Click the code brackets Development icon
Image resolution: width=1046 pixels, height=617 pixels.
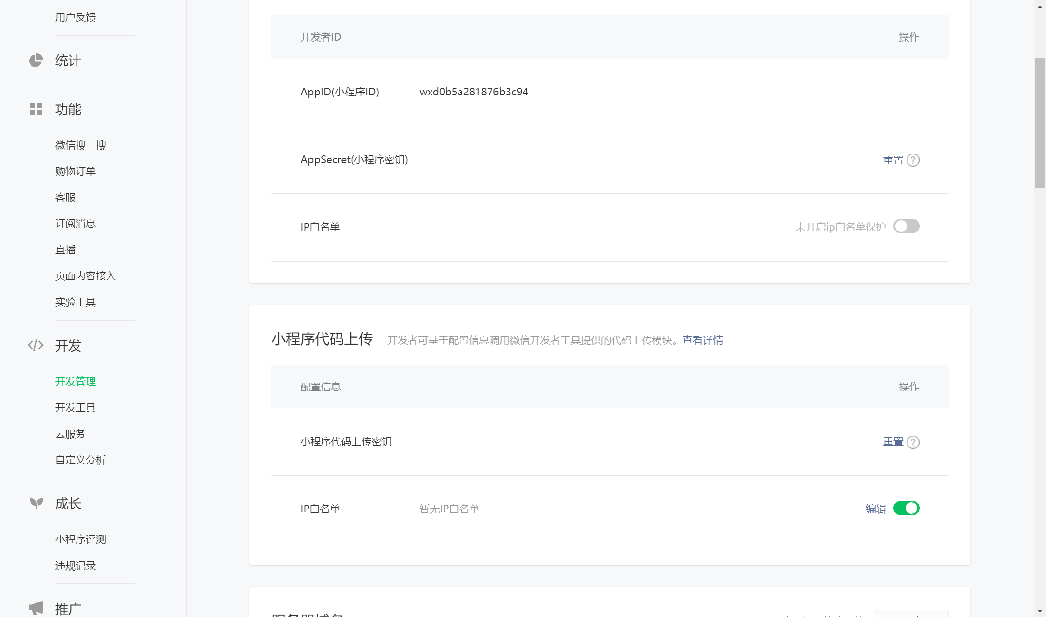[35, 345]
